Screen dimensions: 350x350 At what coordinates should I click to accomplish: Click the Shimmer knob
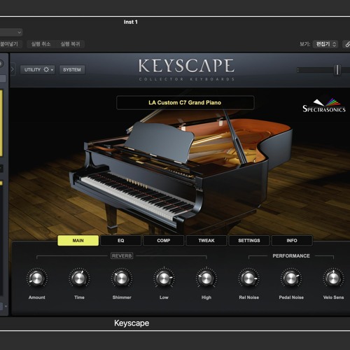point(122,278)
